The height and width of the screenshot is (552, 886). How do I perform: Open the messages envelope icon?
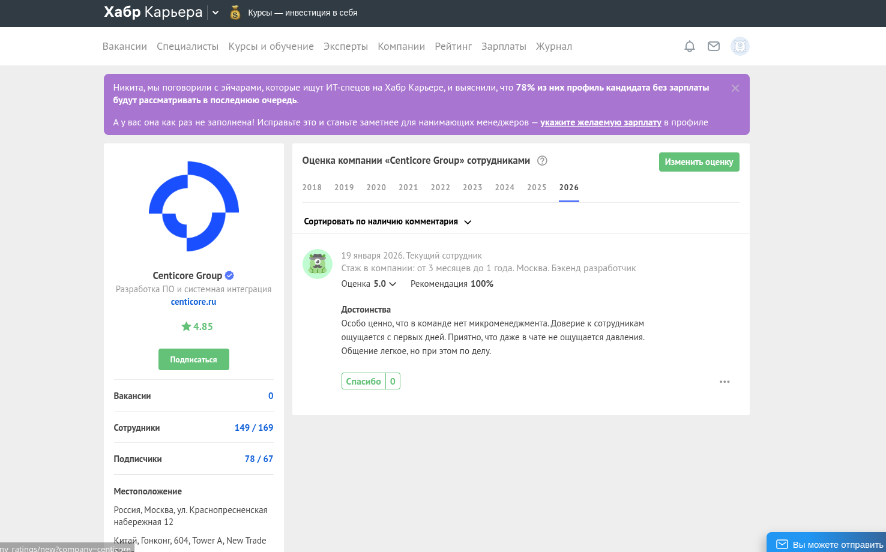pyautogui.click(x=714, y=46)
